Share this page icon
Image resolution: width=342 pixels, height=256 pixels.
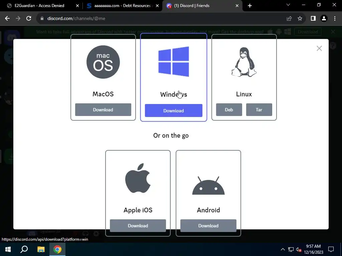coord(289,19)
